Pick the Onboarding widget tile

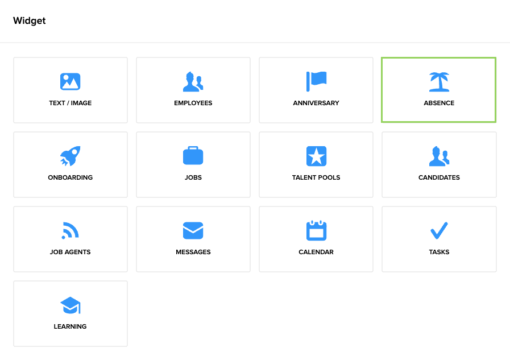click(70, 164)
